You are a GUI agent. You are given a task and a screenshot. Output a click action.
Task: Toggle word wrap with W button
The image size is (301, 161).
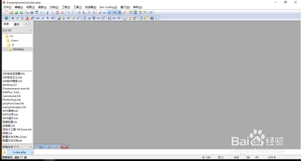pos(110,13)
